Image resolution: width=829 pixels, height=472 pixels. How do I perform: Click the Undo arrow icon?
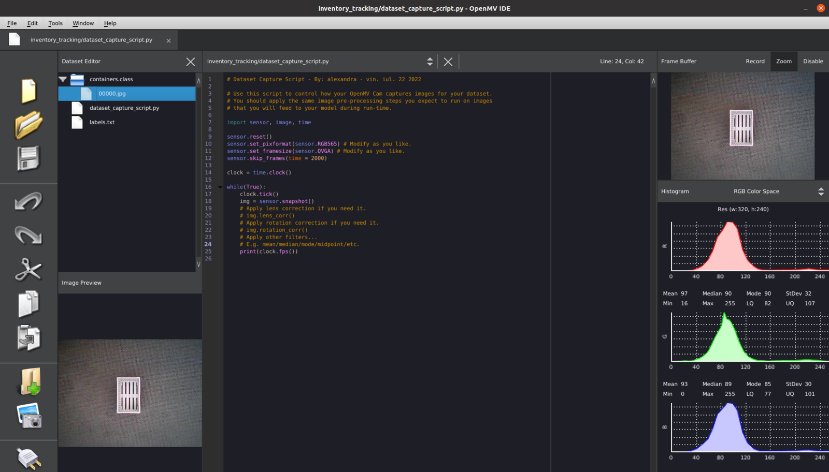28,201
